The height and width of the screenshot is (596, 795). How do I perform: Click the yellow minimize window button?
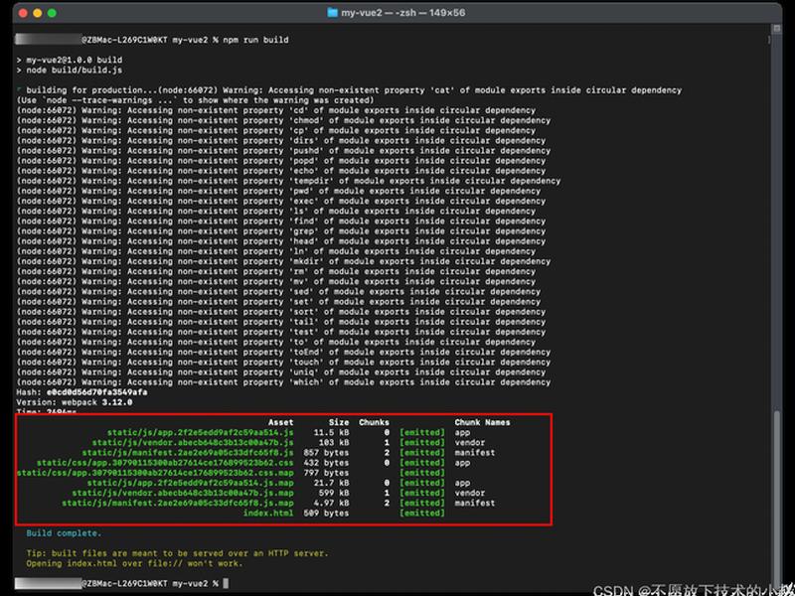(37, 13)
